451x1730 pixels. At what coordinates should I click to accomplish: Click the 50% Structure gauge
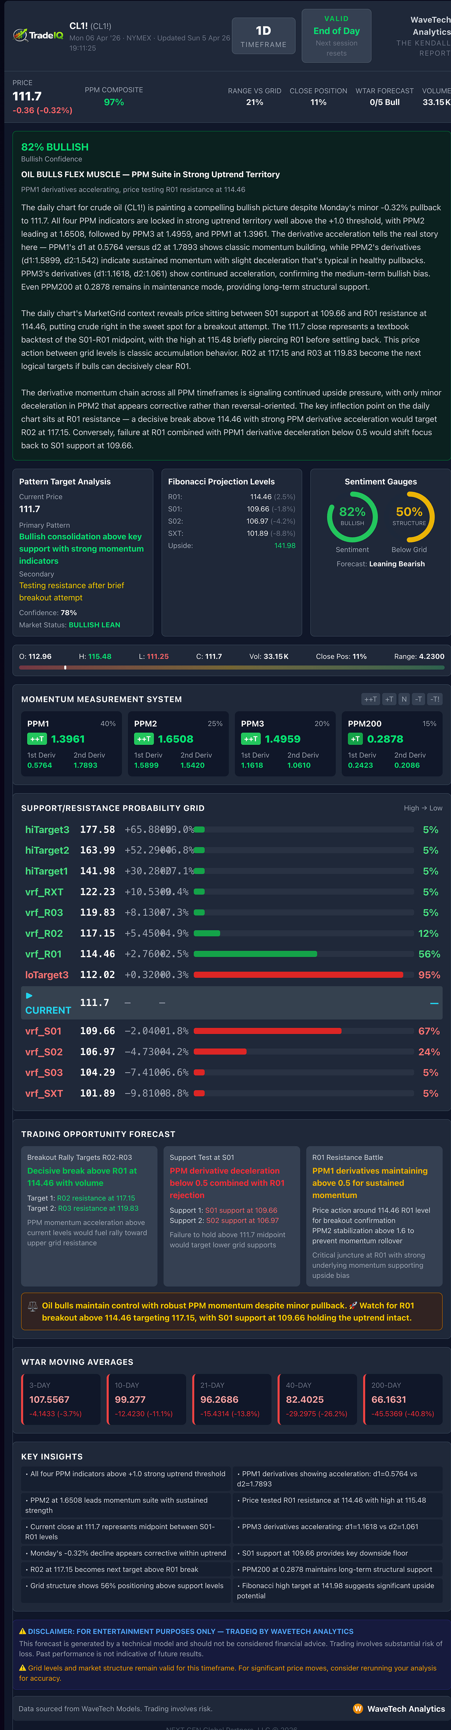coord(409,516)
